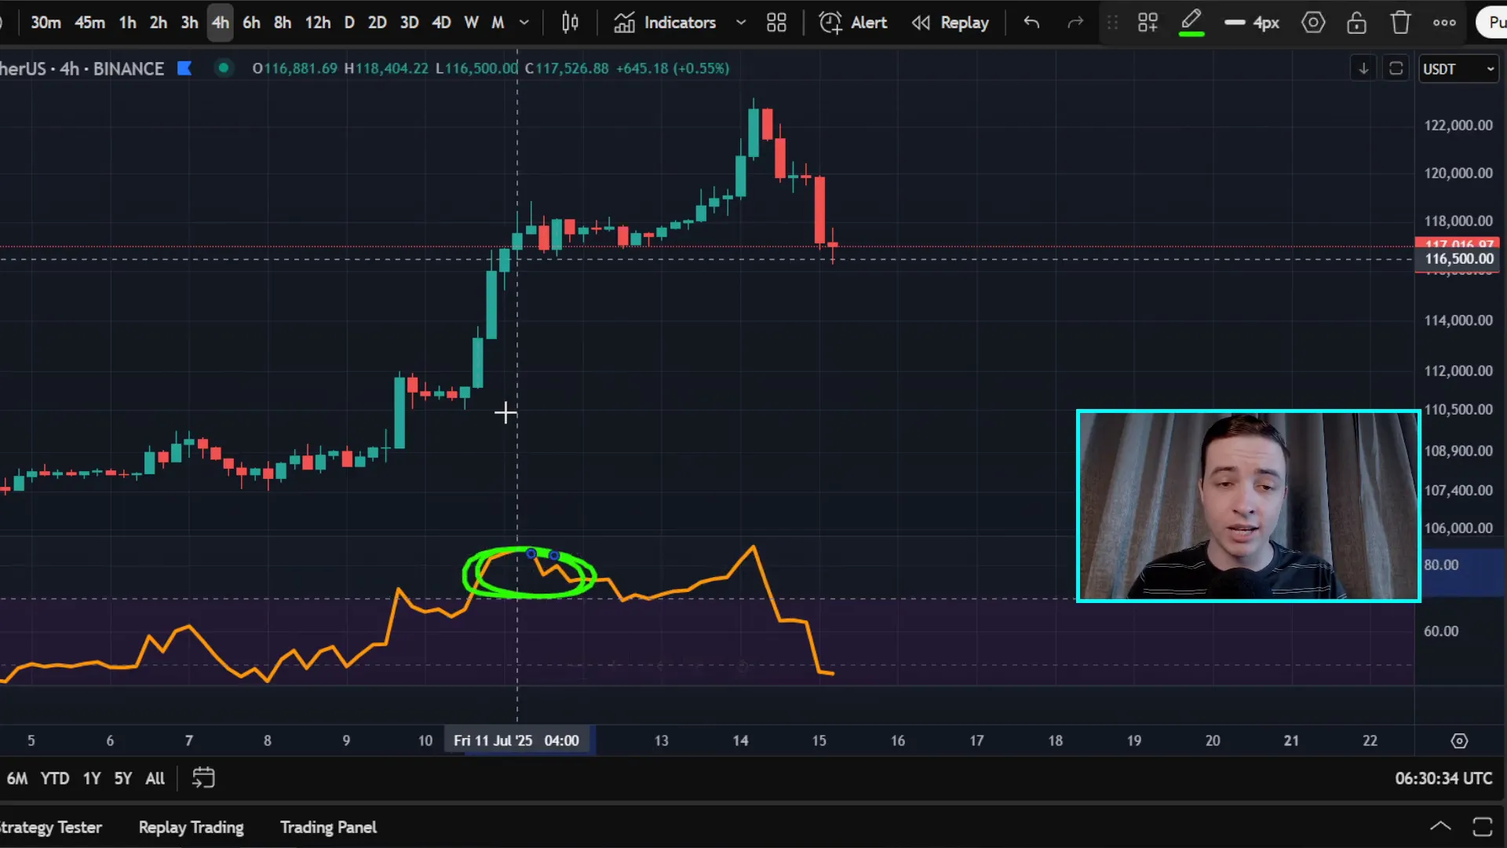Select the 2D timeframe

378,23
